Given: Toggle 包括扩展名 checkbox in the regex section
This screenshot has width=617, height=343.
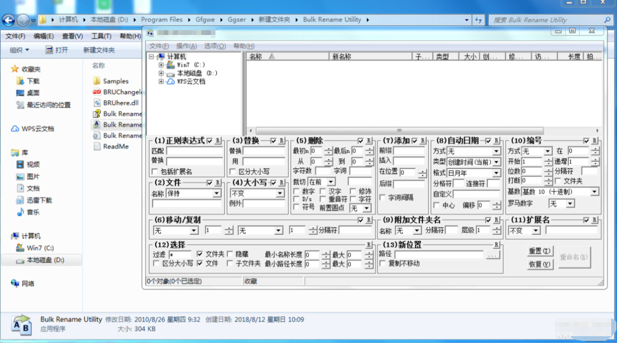Looking at the screenshot, I should [x=155, y=172].
